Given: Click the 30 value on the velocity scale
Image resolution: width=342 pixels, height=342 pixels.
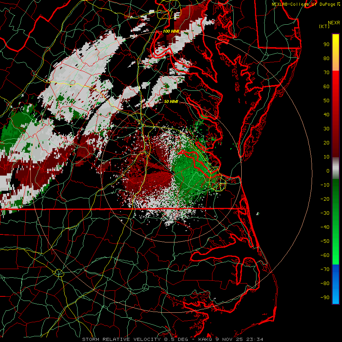Looking at the screenshot, I should (x=326, y=129).
